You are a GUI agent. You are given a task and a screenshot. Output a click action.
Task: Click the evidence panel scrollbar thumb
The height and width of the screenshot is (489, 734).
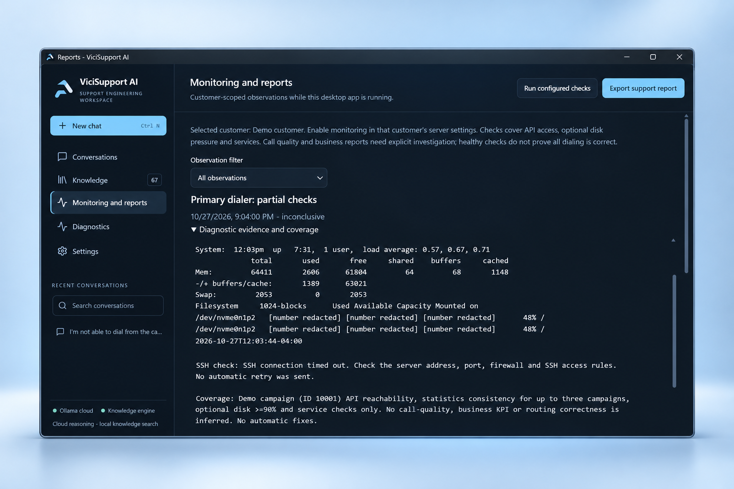(674, 331)
